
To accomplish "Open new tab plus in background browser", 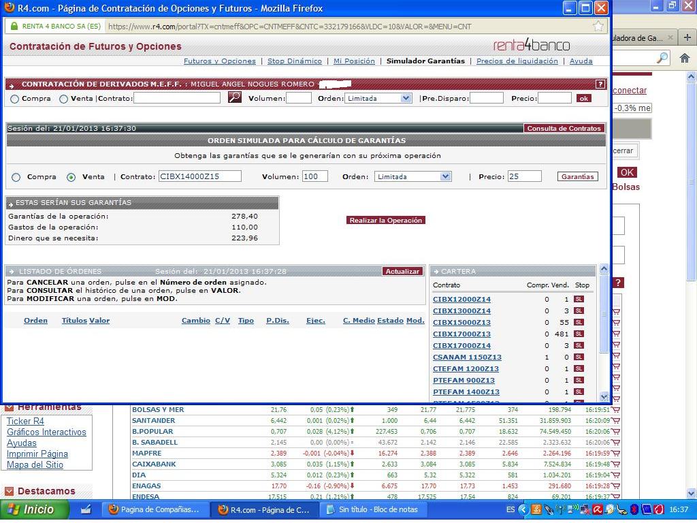I will [687, 38].
